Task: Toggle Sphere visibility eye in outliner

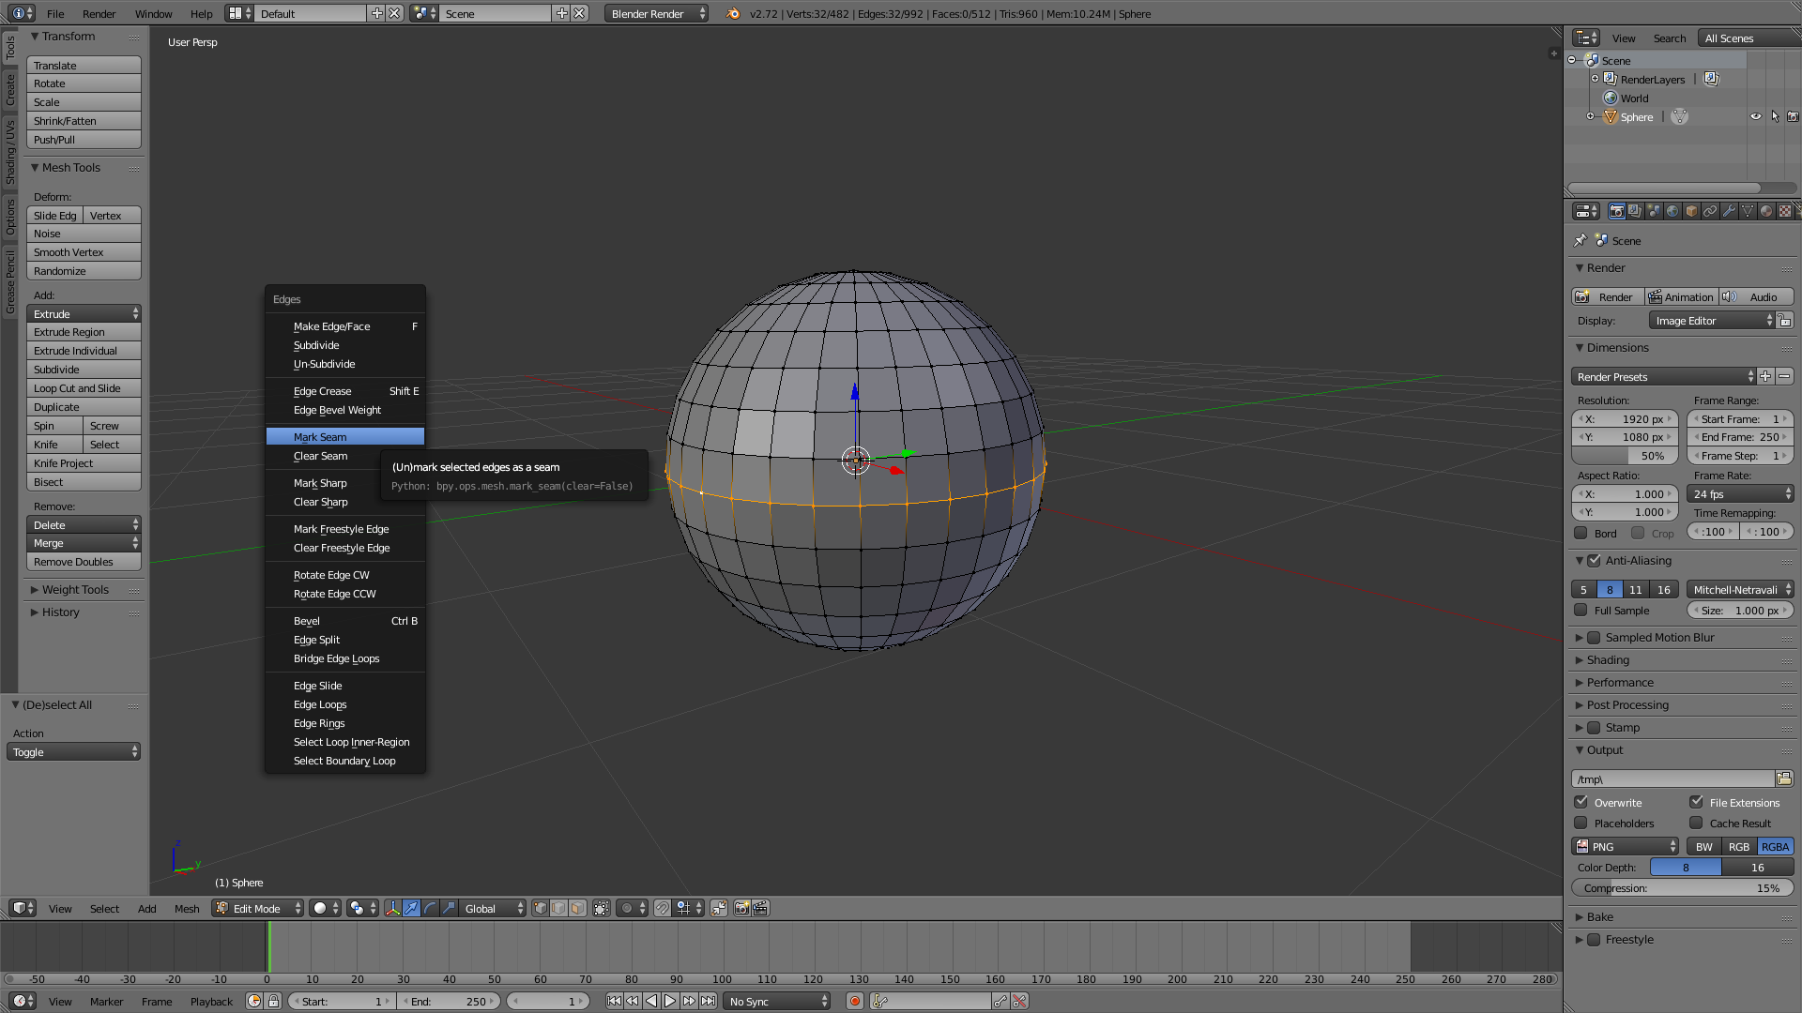Action: coord(1755,117)
